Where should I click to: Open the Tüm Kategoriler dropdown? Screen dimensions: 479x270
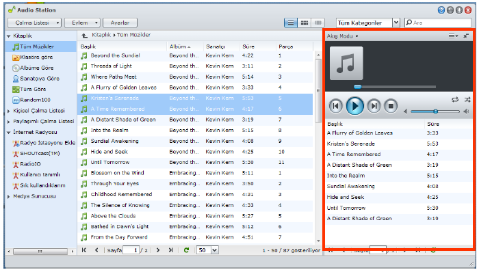point(396,23)
